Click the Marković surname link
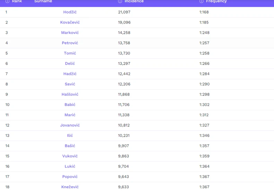This screenshot has height=191, width=274. coord(70,33)
